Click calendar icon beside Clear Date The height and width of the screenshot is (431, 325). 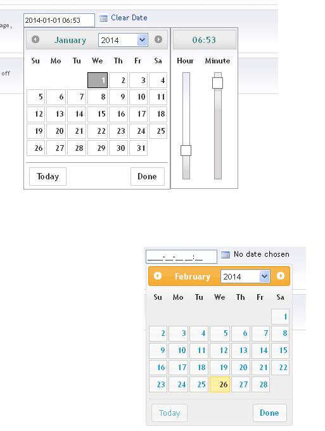[103, 18]
